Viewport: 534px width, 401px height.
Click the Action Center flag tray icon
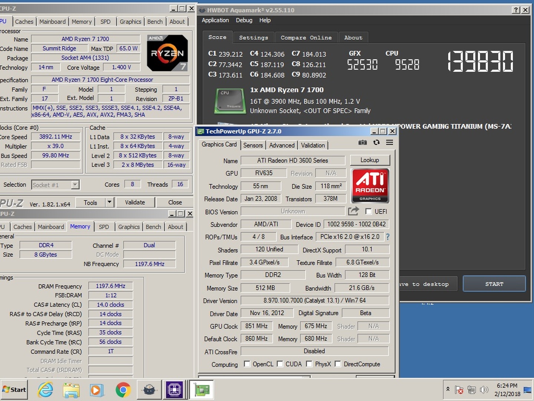[x=459, y=390]
